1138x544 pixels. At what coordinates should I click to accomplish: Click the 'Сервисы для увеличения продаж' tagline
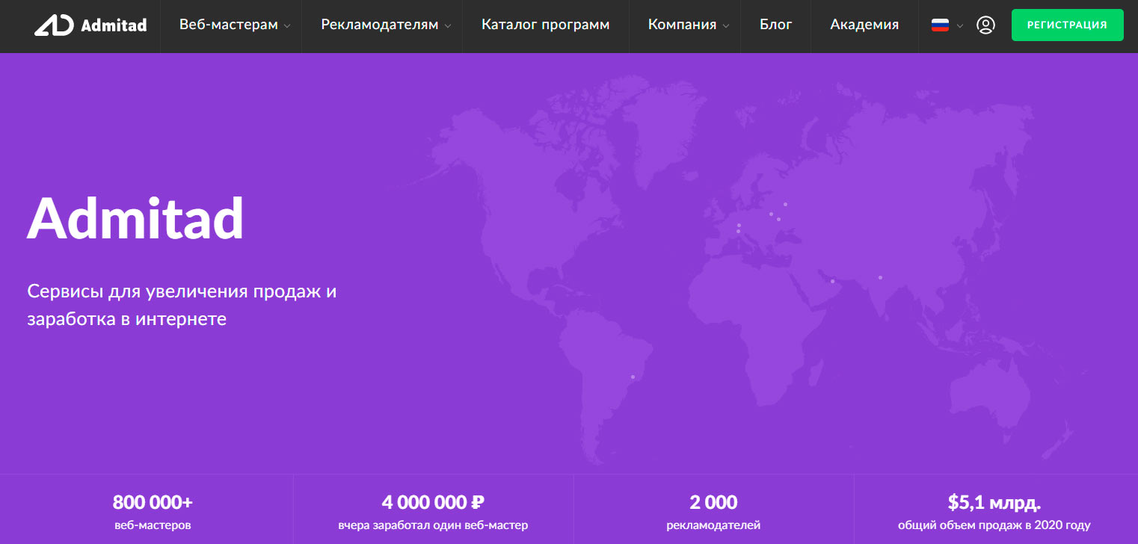(182, 305)
